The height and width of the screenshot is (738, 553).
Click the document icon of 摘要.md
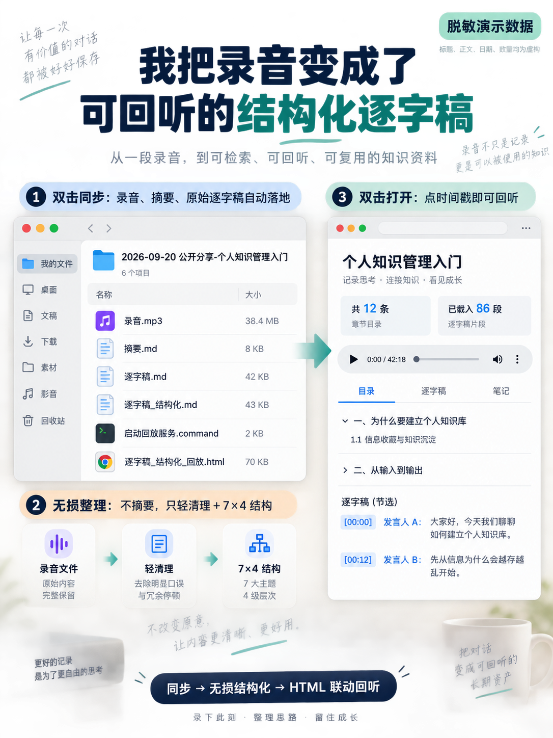click(x=105, y=349)
